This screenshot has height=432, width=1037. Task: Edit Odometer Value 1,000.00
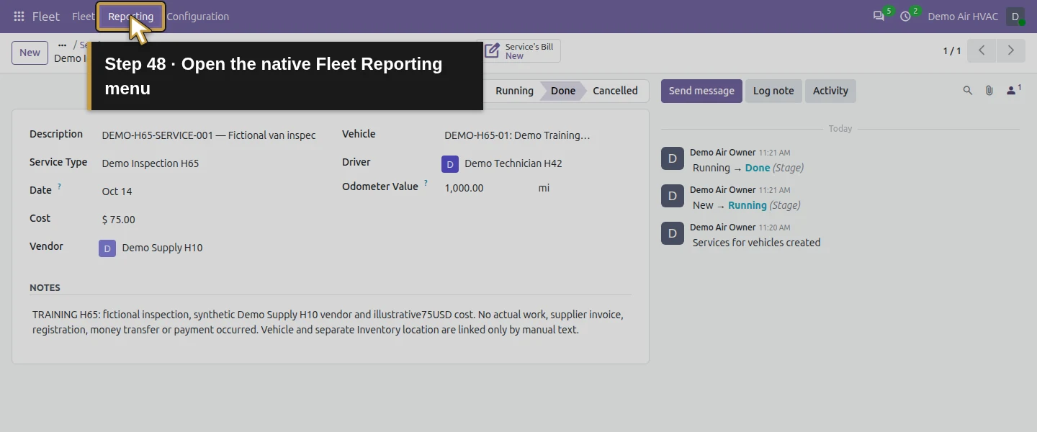pyautogui.click(x=487, y=188)
